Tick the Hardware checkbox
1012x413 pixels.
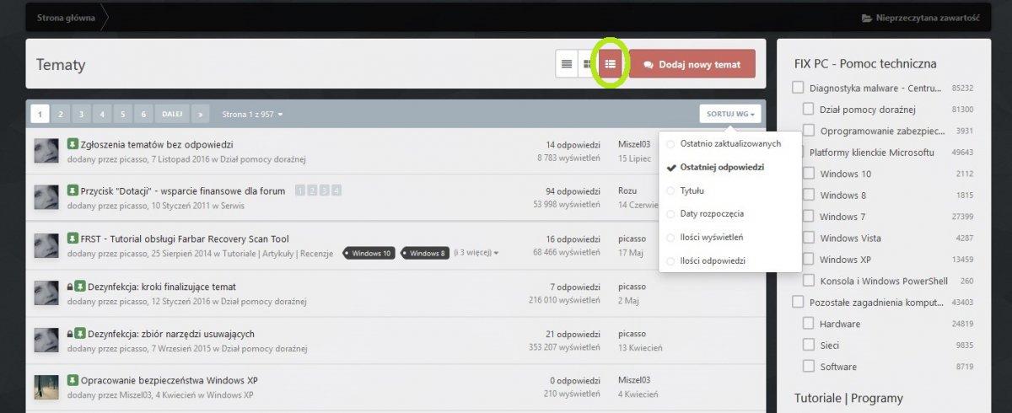[808, 324]
